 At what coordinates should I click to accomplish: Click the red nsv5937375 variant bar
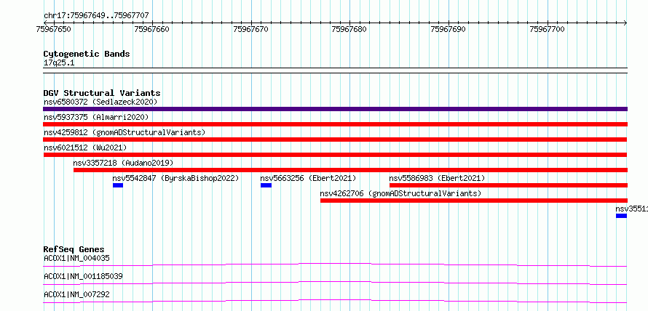335,124
